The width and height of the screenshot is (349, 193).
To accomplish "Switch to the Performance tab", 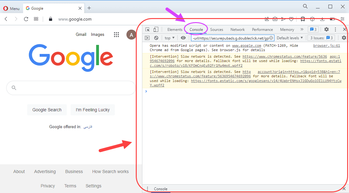I will click(262, 30).
